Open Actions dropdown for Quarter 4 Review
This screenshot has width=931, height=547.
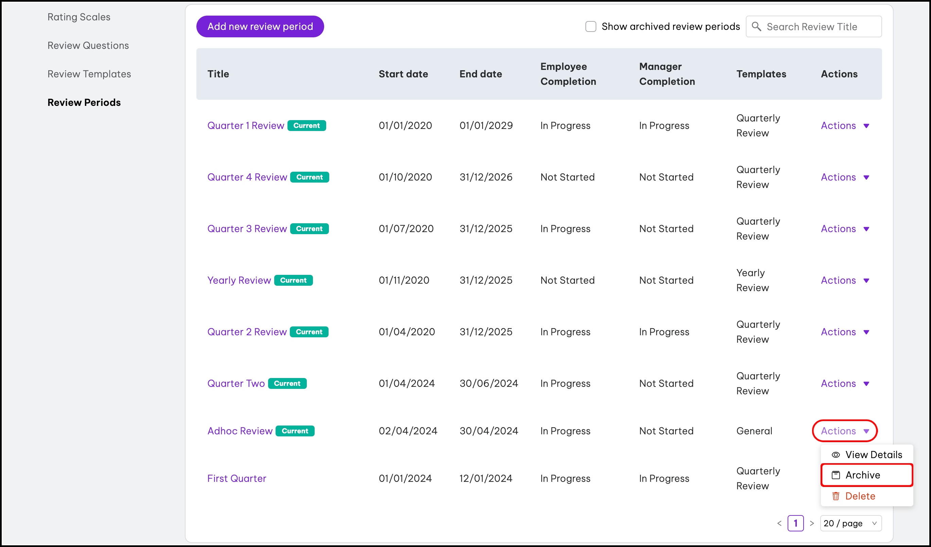[845, 177]
